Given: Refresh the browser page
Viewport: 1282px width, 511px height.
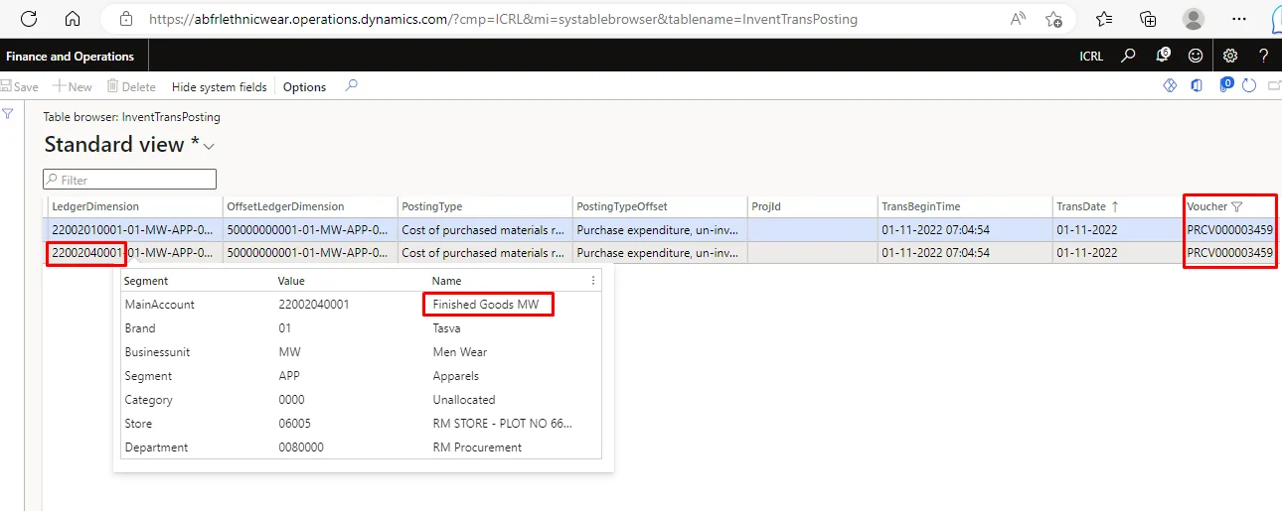Looking at the screenshot, I should [x=29, y=19].
